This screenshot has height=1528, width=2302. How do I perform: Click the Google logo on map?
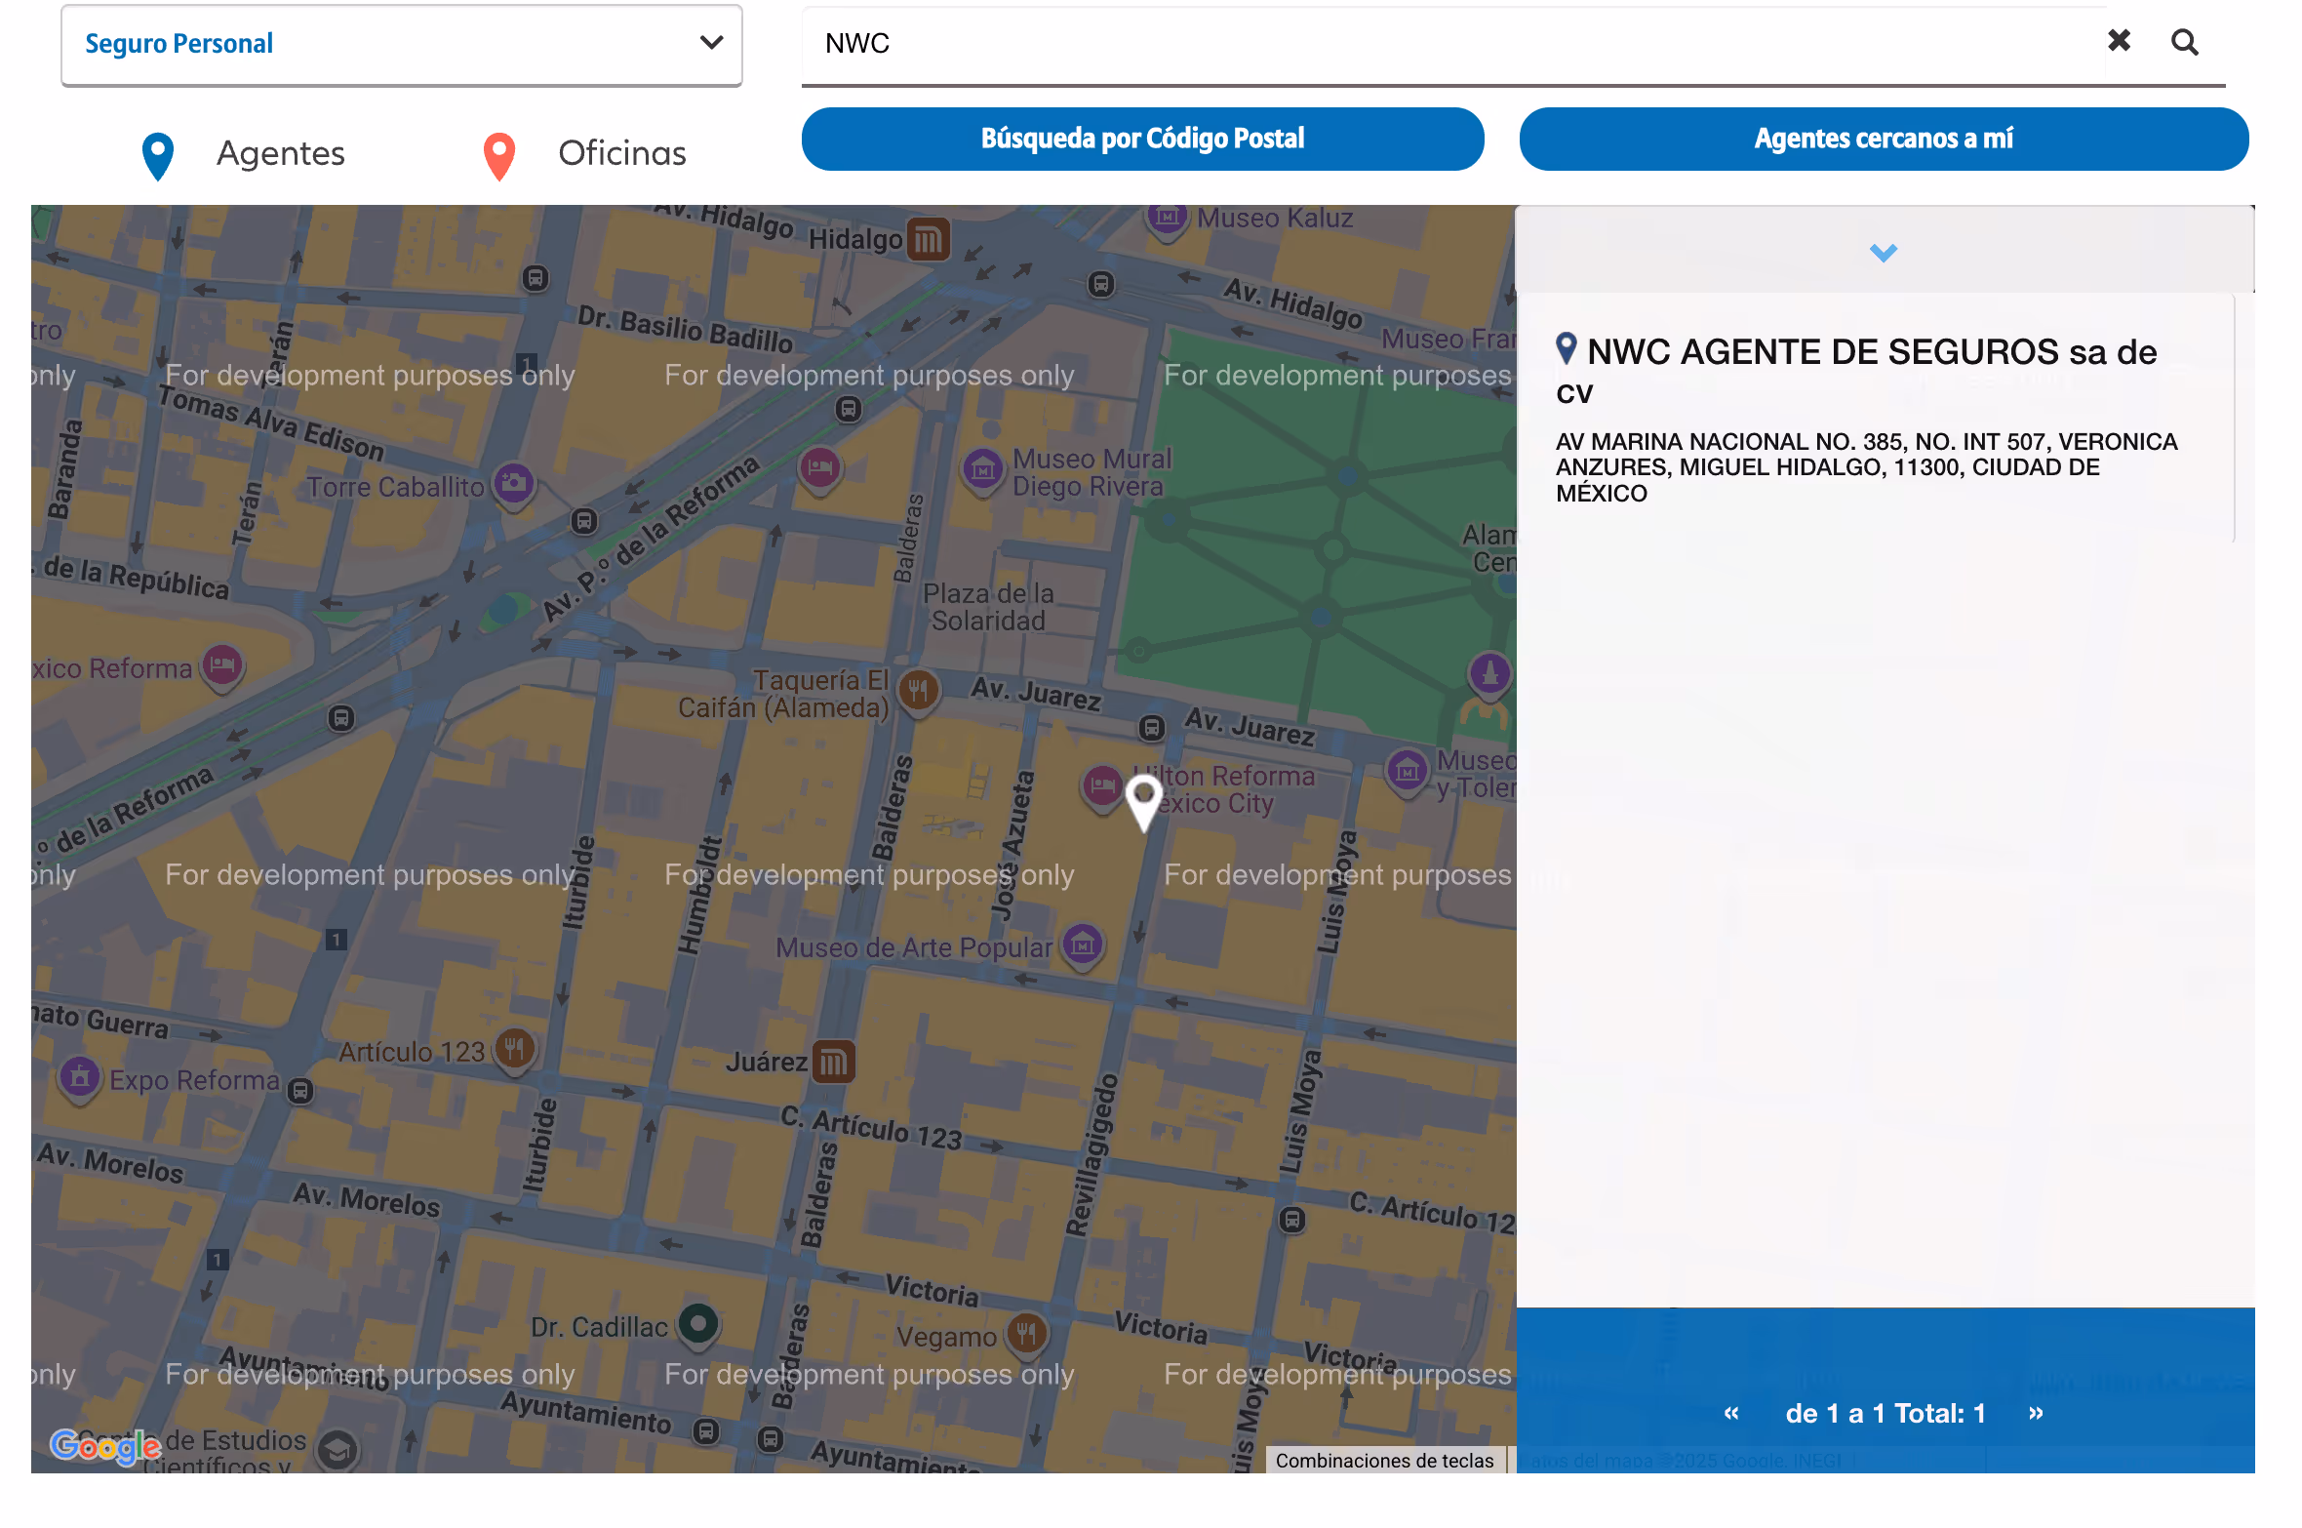coord(105,1446)
